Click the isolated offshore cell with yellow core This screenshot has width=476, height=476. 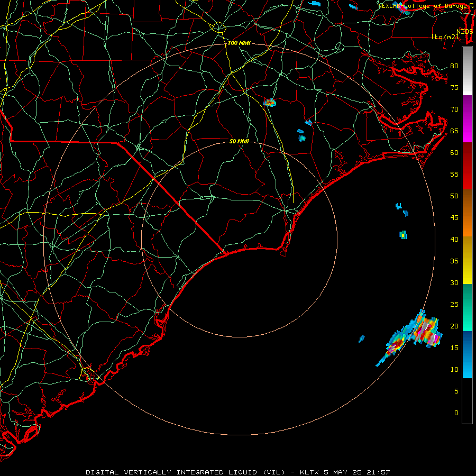403,235
